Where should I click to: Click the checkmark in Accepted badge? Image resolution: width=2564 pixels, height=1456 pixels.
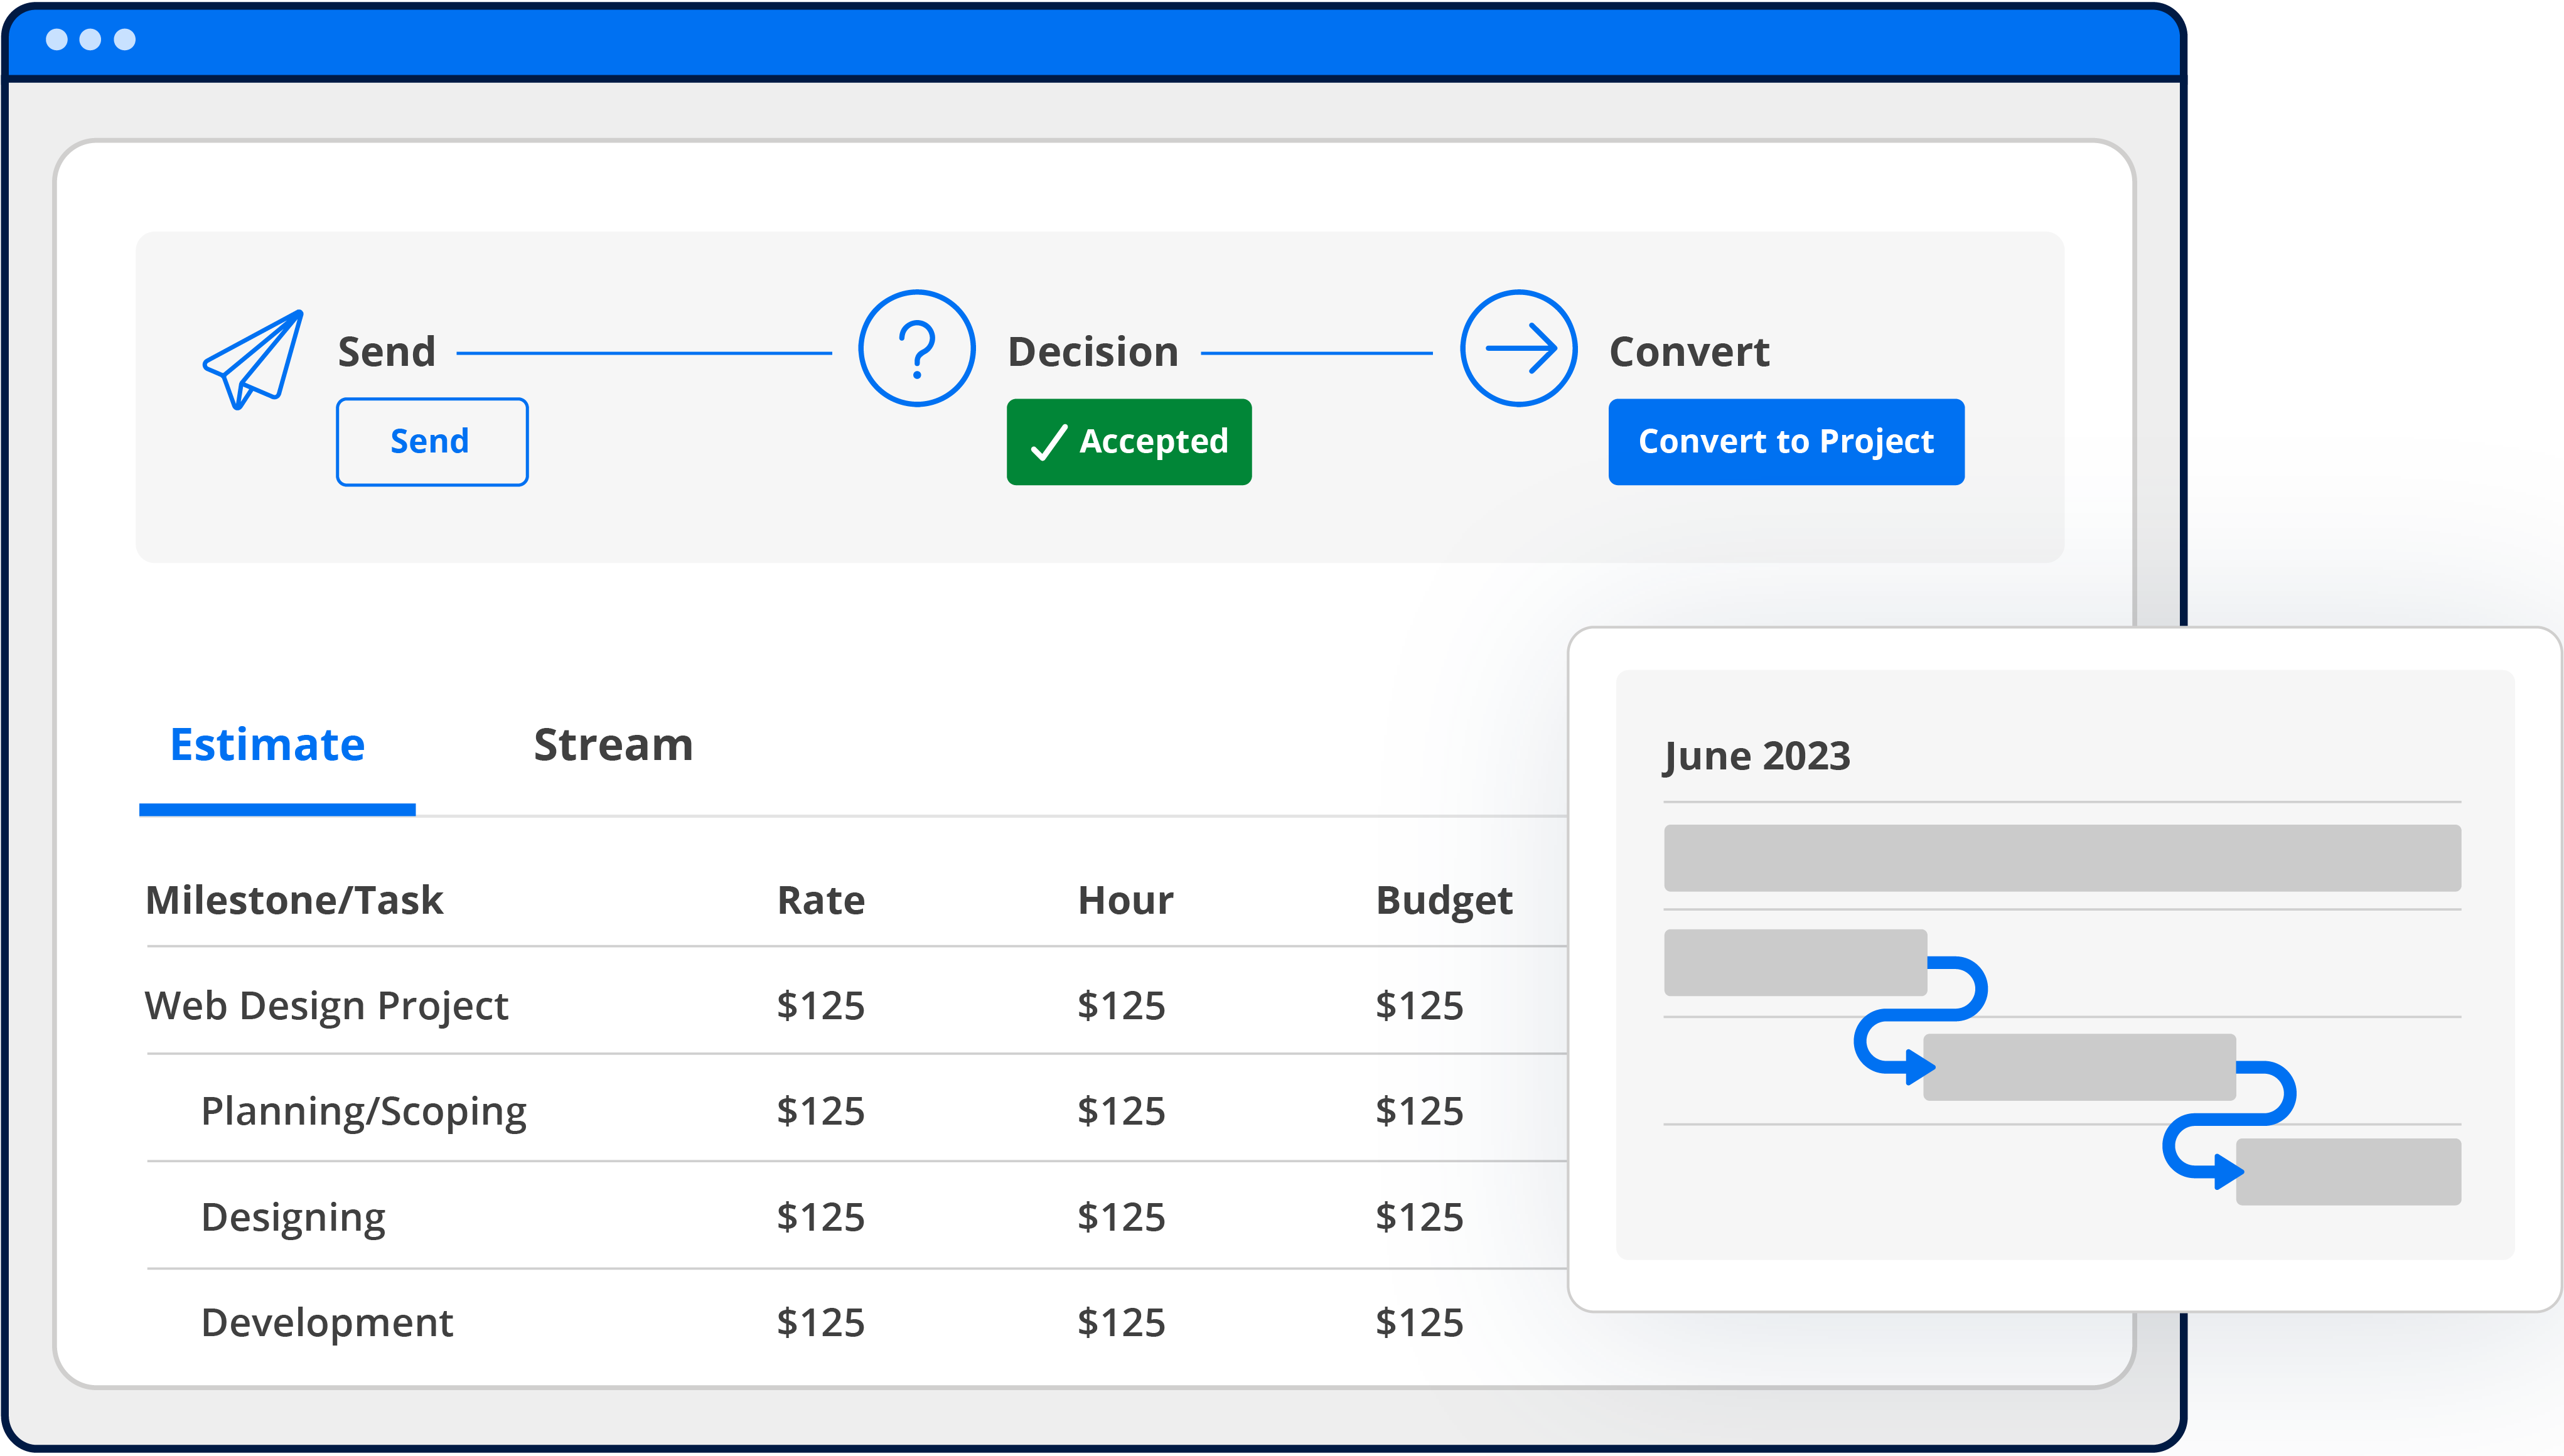coord(1048,442)
